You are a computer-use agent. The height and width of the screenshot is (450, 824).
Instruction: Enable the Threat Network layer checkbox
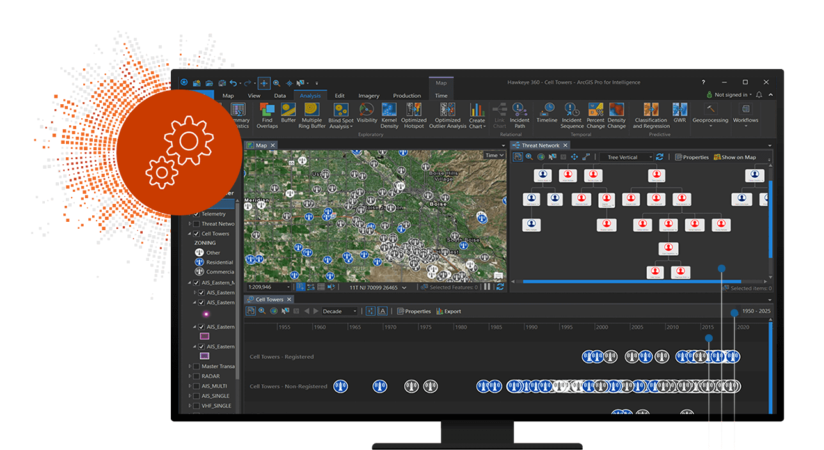click(x=196, y=224)
